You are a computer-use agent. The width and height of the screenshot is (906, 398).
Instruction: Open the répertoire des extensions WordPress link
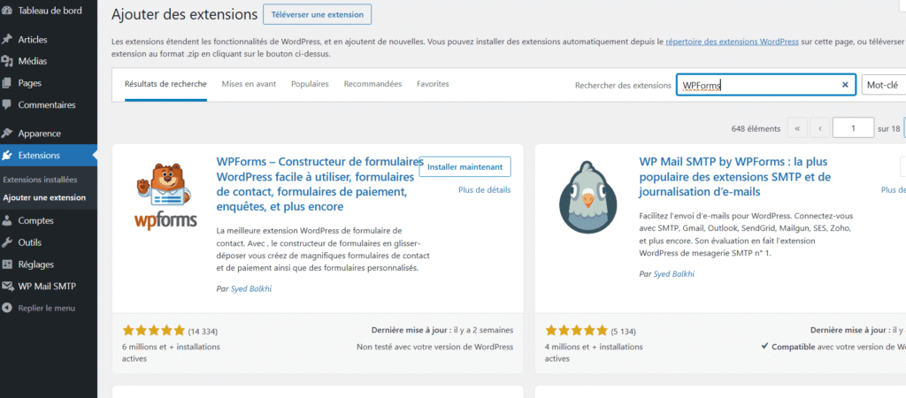[x=732, y=42]
